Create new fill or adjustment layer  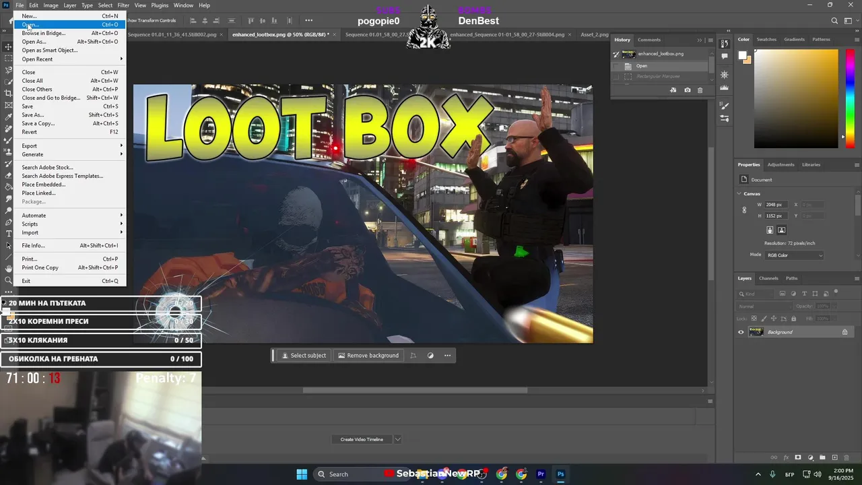coord(810,458)
